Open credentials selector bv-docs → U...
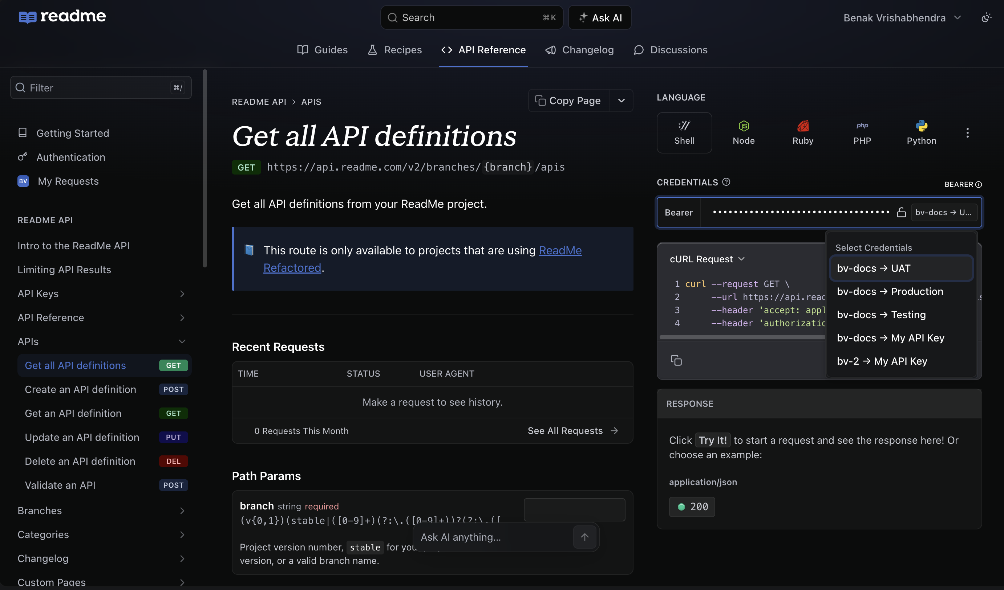Screen dimensions: 1004x590 click(943, 212)
